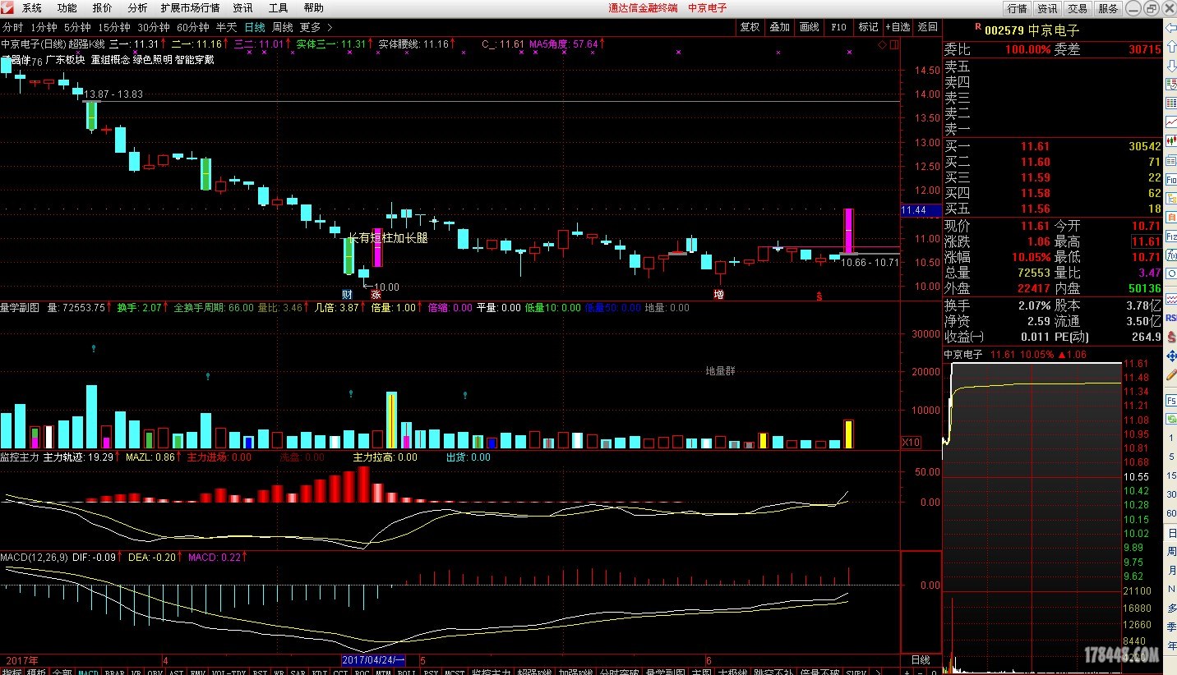
Task: Open the 资讯 menu in menu bar
Action: [242, 8]
